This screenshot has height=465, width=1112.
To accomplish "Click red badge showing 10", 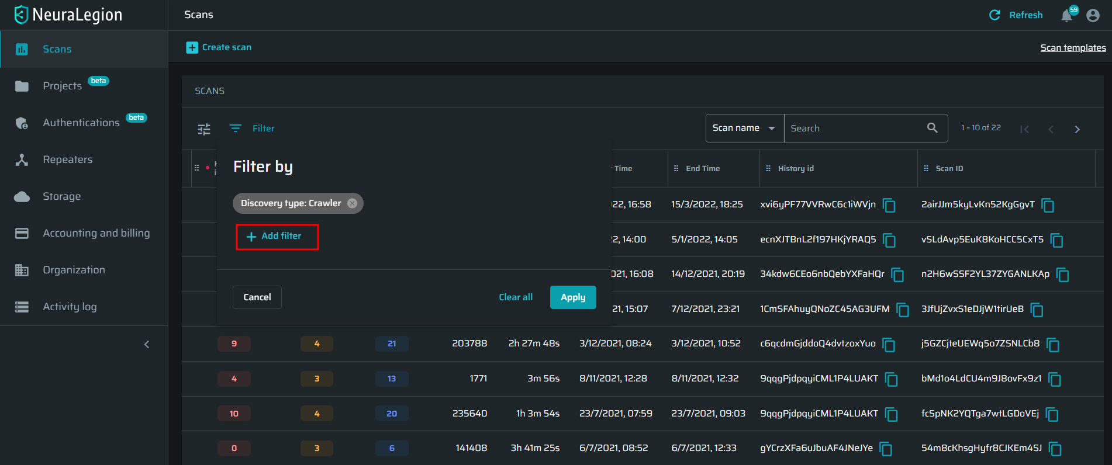I will coord(234,414).
